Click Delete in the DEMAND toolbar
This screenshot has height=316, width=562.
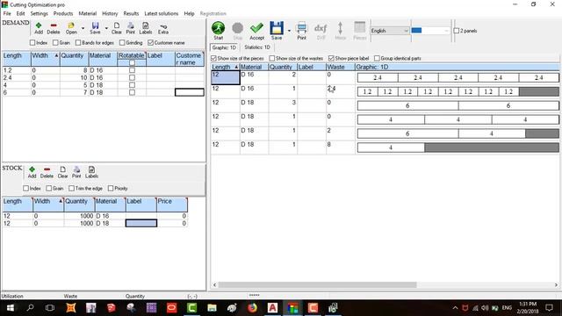(54, 28)
